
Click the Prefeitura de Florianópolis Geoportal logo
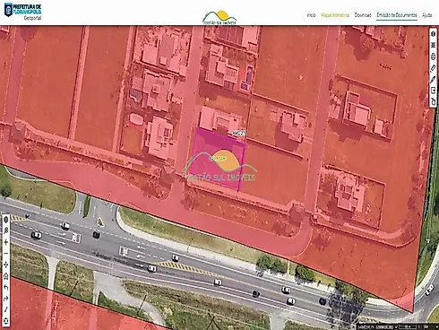(x=22, y=12)
